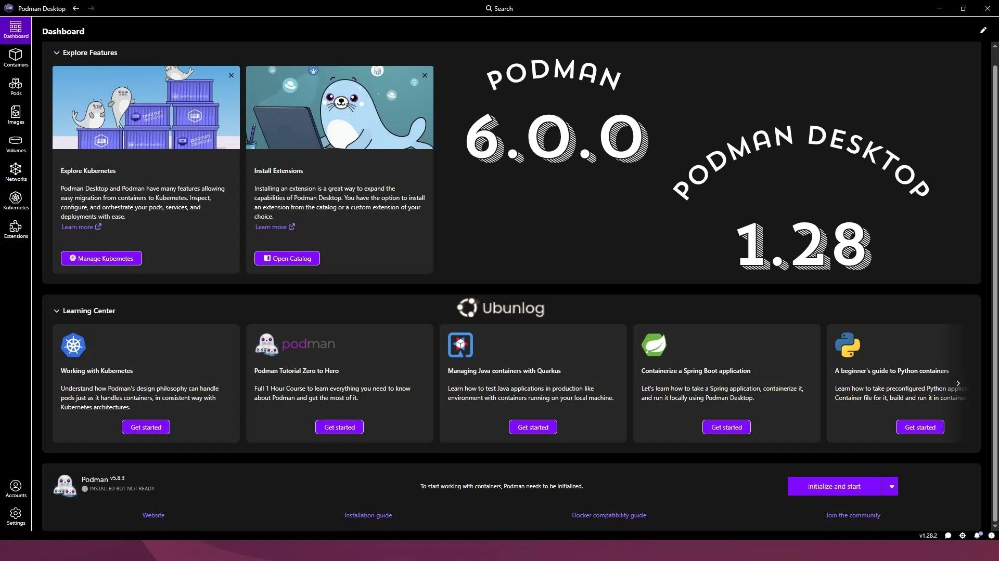Click the Install Extensions seal image

pyautogui.click(x=340, y=108)
